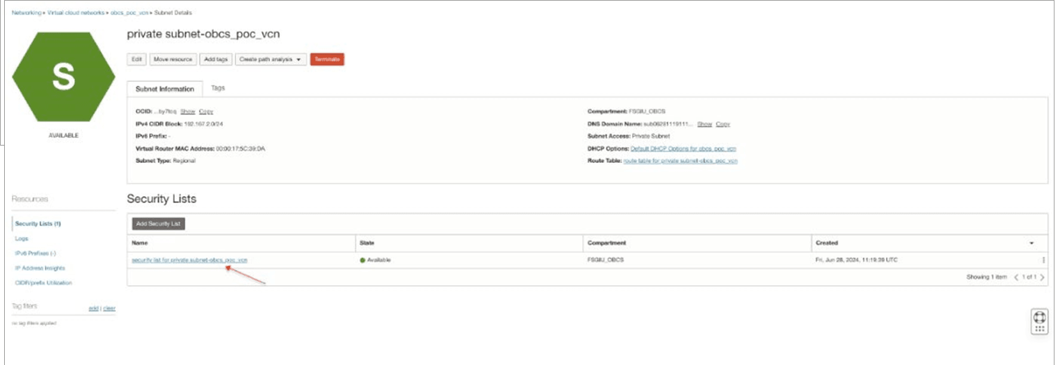Click the Security Lists section heading

tap(161, 199)
